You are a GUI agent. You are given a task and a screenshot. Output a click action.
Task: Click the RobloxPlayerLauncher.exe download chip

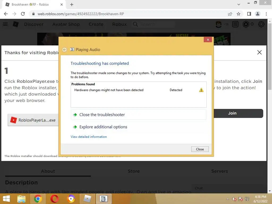click(33, 120)
